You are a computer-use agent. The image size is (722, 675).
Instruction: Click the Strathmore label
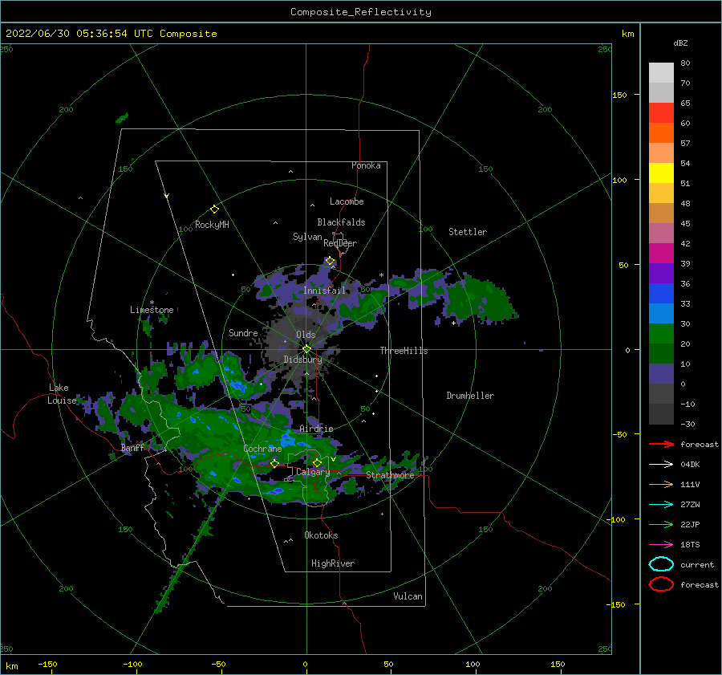pos(390,475)
